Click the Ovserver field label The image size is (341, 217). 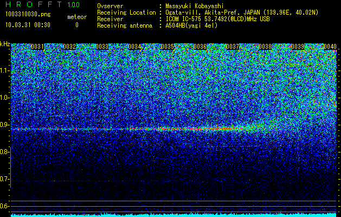tap(110, 7)
